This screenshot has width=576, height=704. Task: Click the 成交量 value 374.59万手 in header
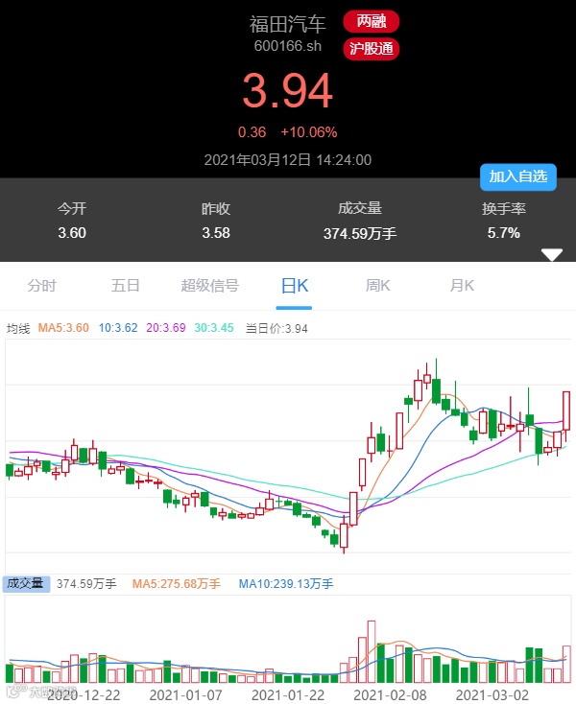(x=360, y=233)
